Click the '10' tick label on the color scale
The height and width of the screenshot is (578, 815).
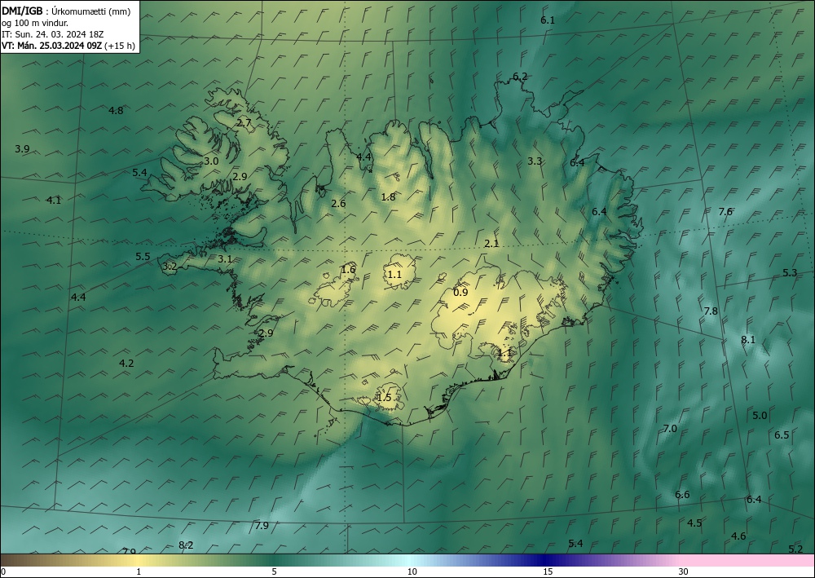click(x=412, y=571)
